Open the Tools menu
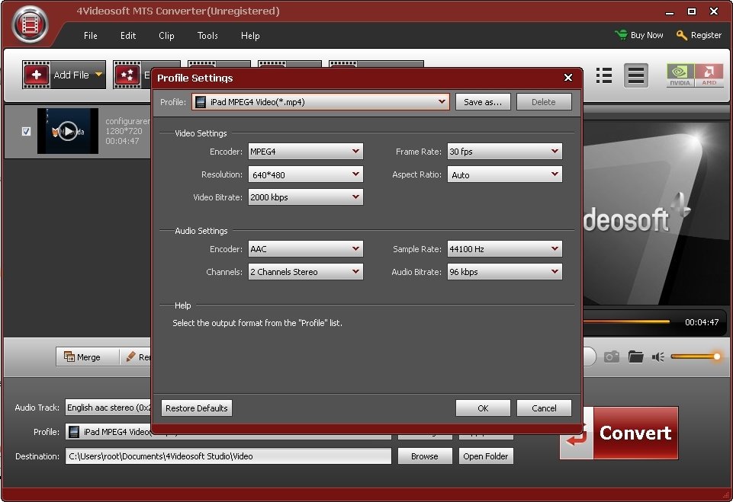The width and height of the screenshot is (733, 502). (x=207, y=36)
